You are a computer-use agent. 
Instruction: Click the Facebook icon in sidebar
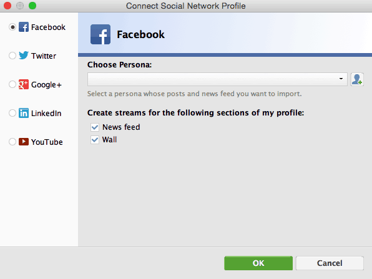[24, 27]
